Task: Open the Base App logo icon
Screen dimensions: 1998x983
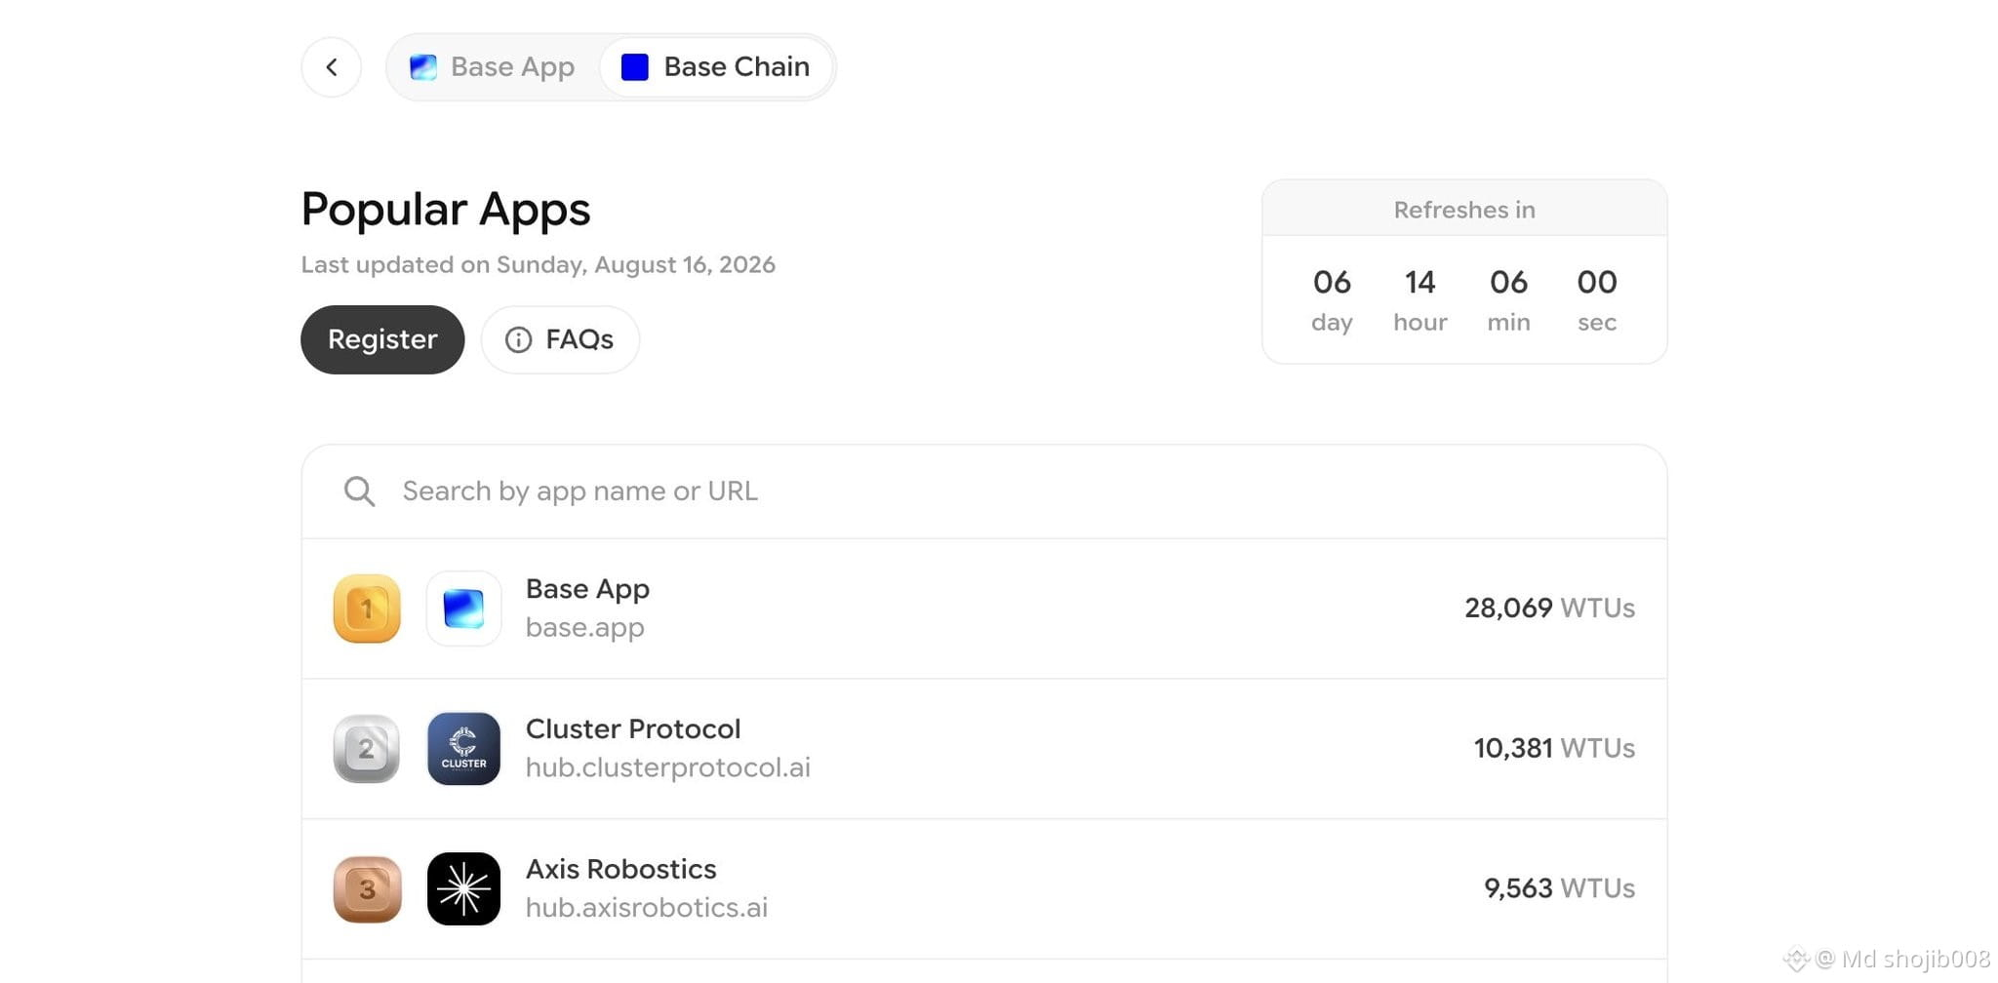Action: tap(463, 609)
